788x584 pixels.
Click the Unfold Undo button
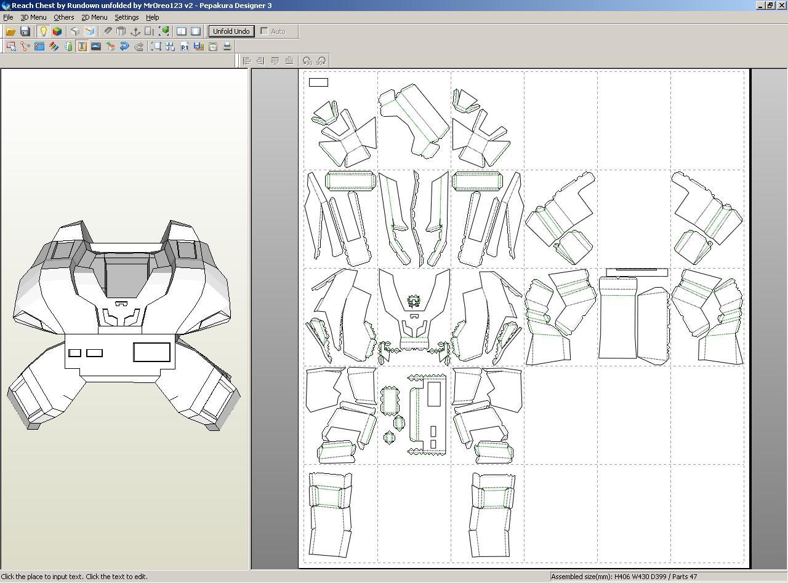coord(231,31)
